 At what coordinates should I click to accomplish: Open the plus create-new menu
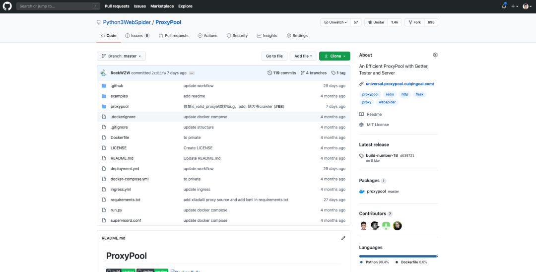click(x=515, y=6)
